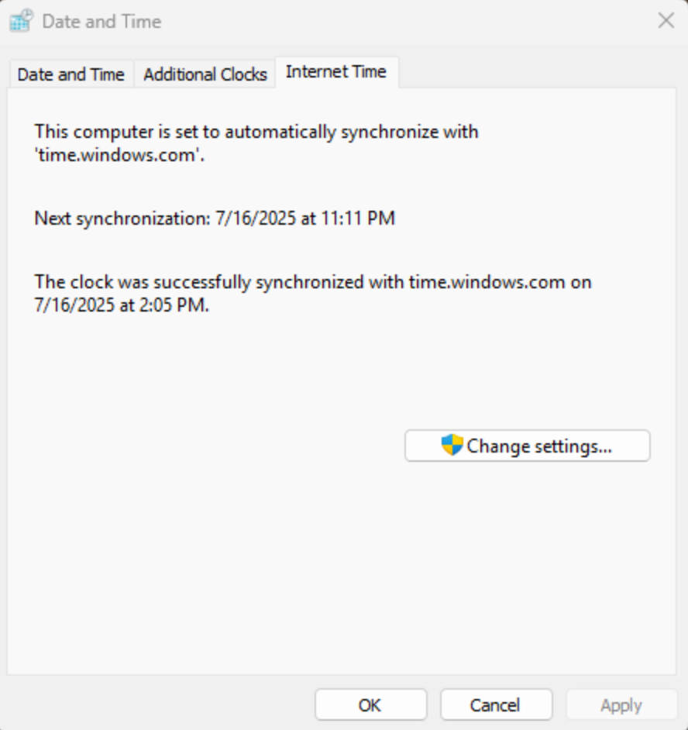Close the Date and Time dialog
688x730 pixels.
(x=666, y=21)
